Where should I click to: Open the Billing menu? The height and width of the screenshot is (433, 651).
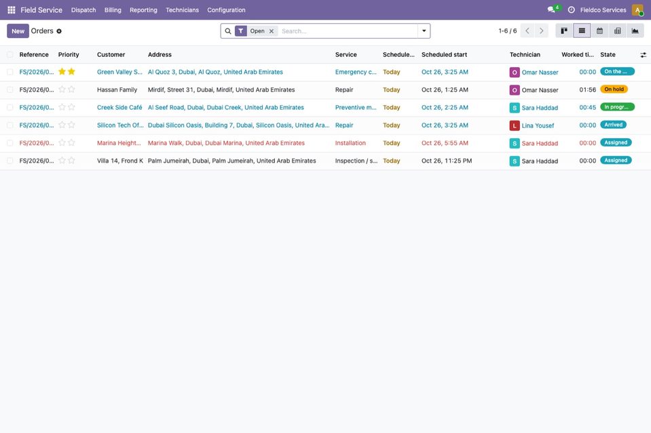(113, 10)
